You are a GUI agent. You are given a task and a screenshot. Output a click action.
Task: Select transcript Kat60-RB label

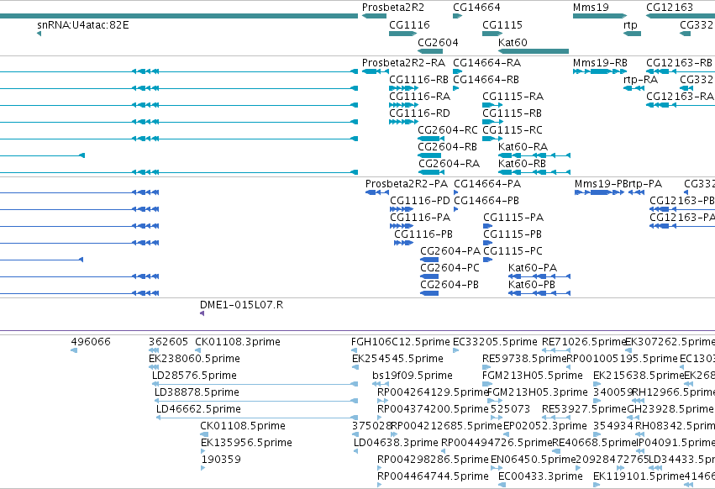click(x=522, y=164)
